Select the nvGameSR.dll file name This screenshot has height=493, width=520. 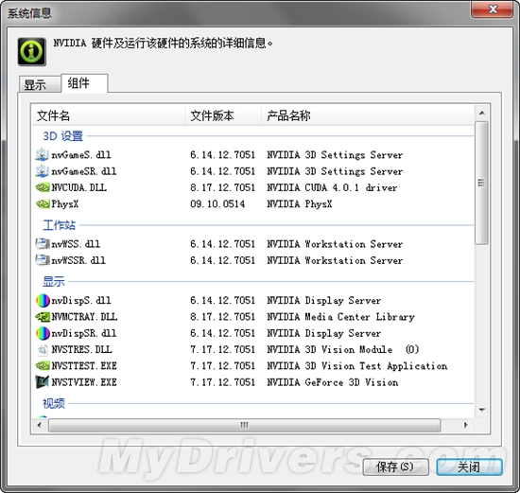click(x=84, y=171)
